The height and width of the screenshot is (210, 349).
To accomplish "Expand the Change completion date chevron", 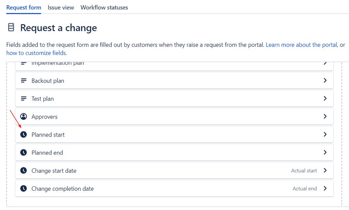I will point(325,188).
